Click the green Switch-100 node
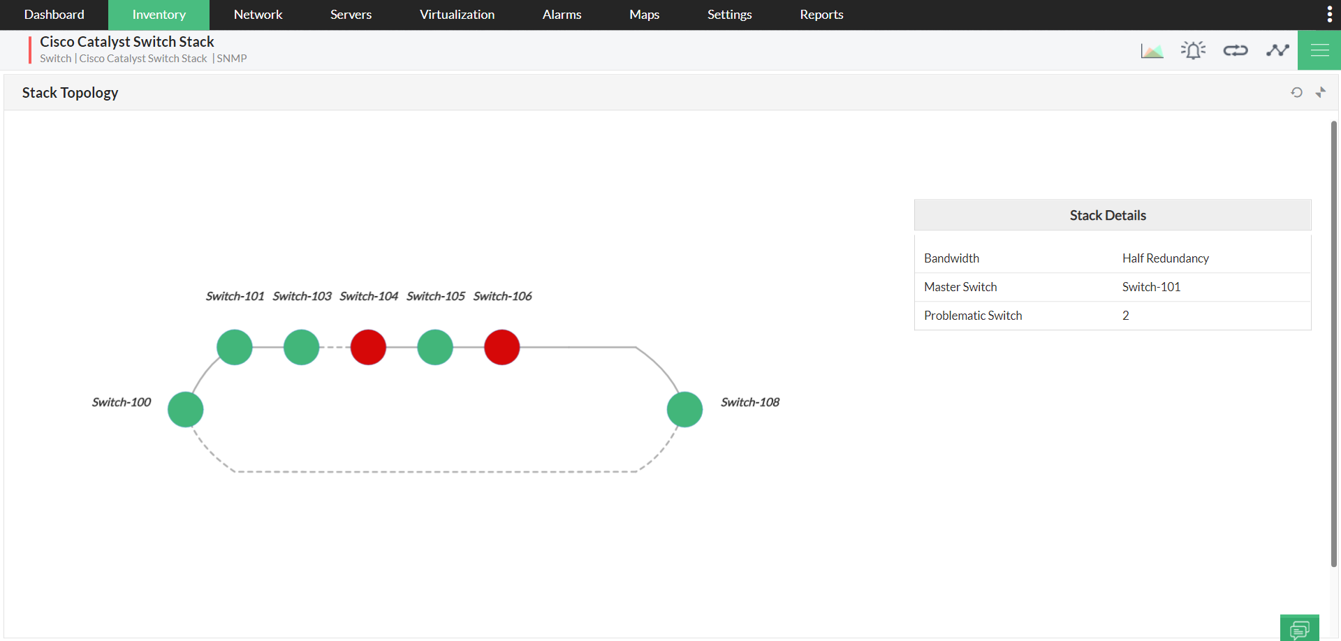 (185, 409)
